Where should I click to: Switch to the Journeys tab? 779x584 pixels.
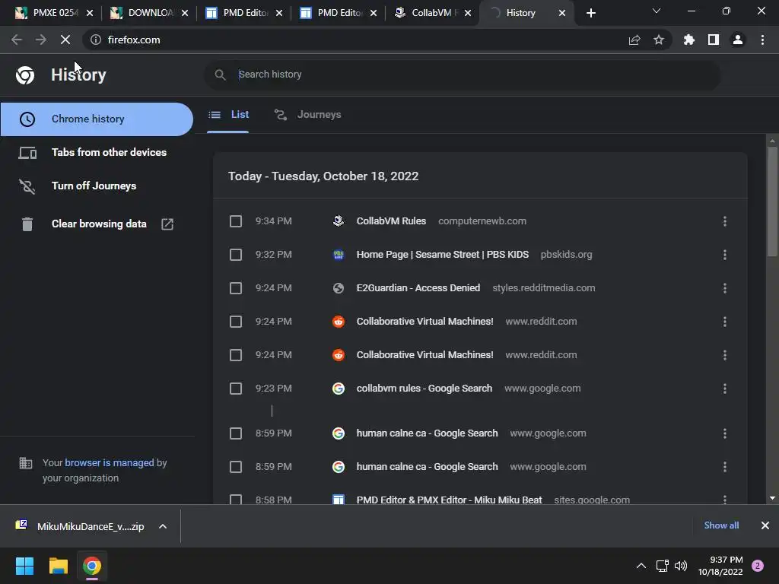307,115
